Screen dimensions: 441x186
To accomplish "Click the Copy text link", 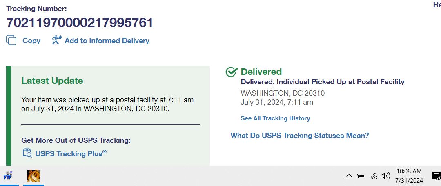I will coord(31,41).
